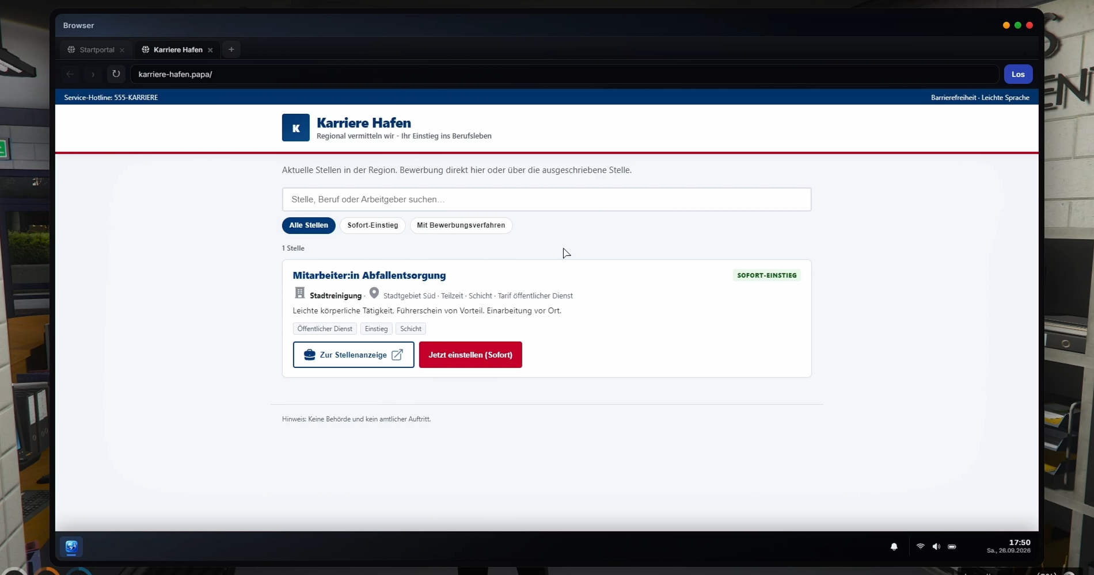Click the Wi-Fi icon in the taskbar

tap(921, 547)
